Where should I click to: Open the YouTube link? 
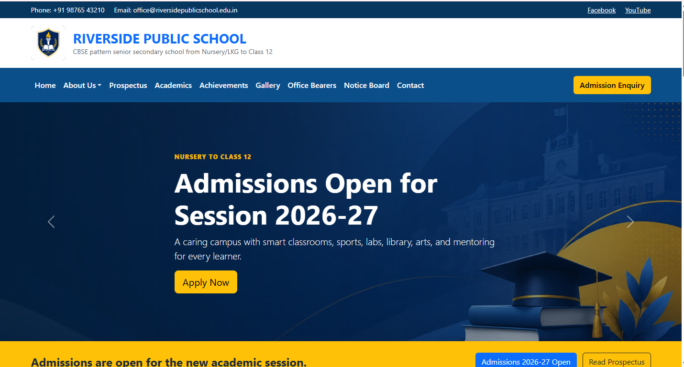pyautogui.click(x=638, y=10)
